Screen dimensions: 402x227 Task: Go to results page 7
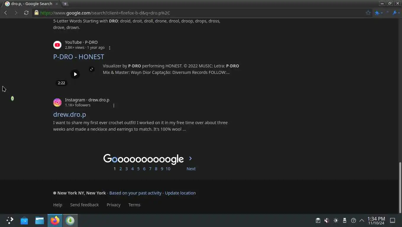(x=150, y=169)
